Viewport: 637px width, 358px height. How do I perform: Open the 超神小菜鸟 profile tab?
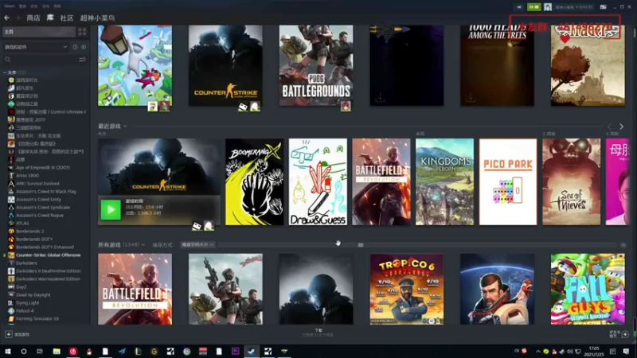coord(97,18)
